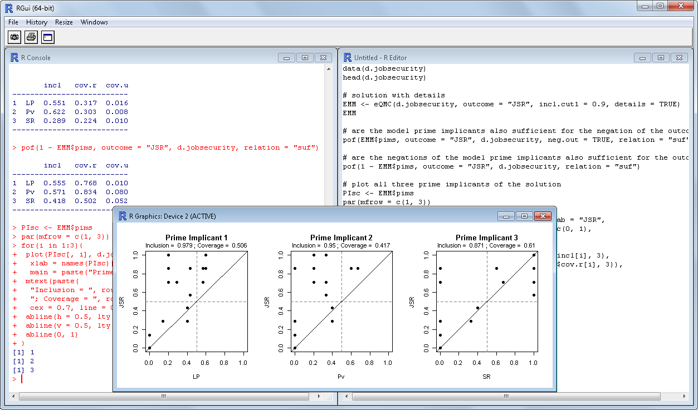
Task: Click the RGui application icon in main title bar
Action: pos(8,8)
